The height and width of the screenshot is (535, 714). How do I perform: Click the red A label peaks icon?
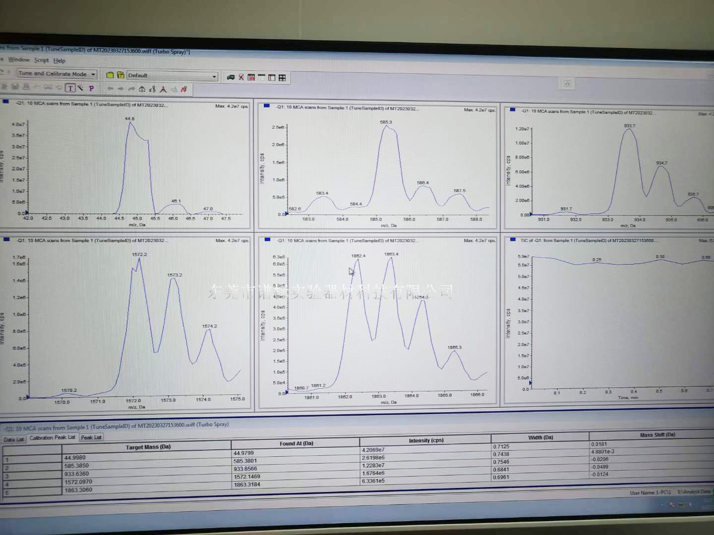pos(184,90)
